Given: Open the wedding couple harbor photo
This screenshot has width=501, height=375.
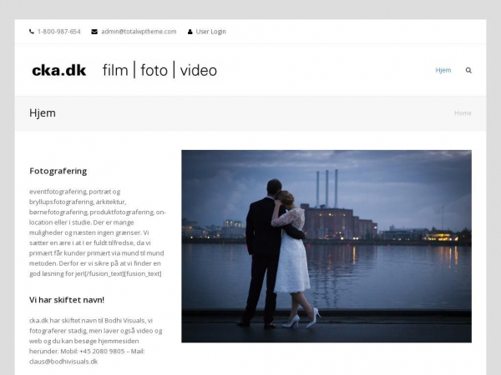Looking at the screenshot, I should tap(326, 246).
